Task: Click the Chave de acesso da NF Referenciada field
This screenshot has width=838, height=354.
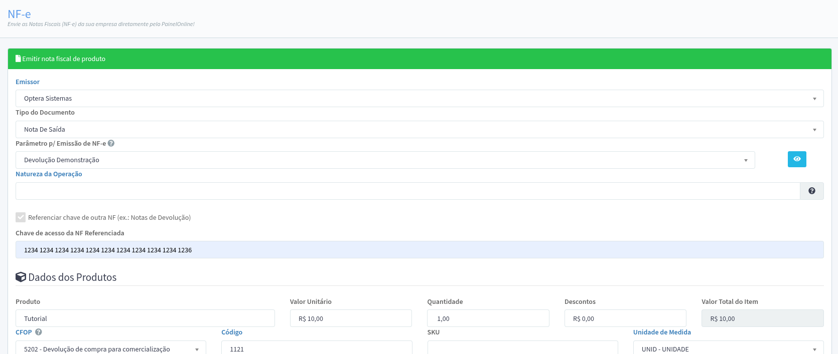Action: (419, 250)
